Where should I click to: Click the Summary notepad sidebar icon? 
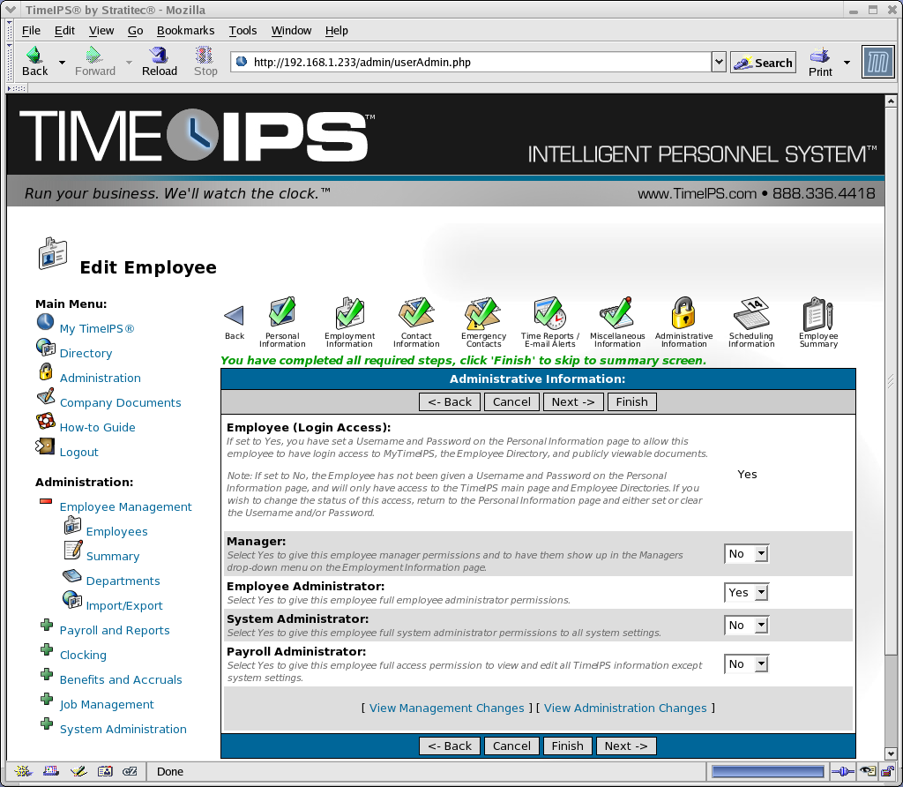[73, 551]
